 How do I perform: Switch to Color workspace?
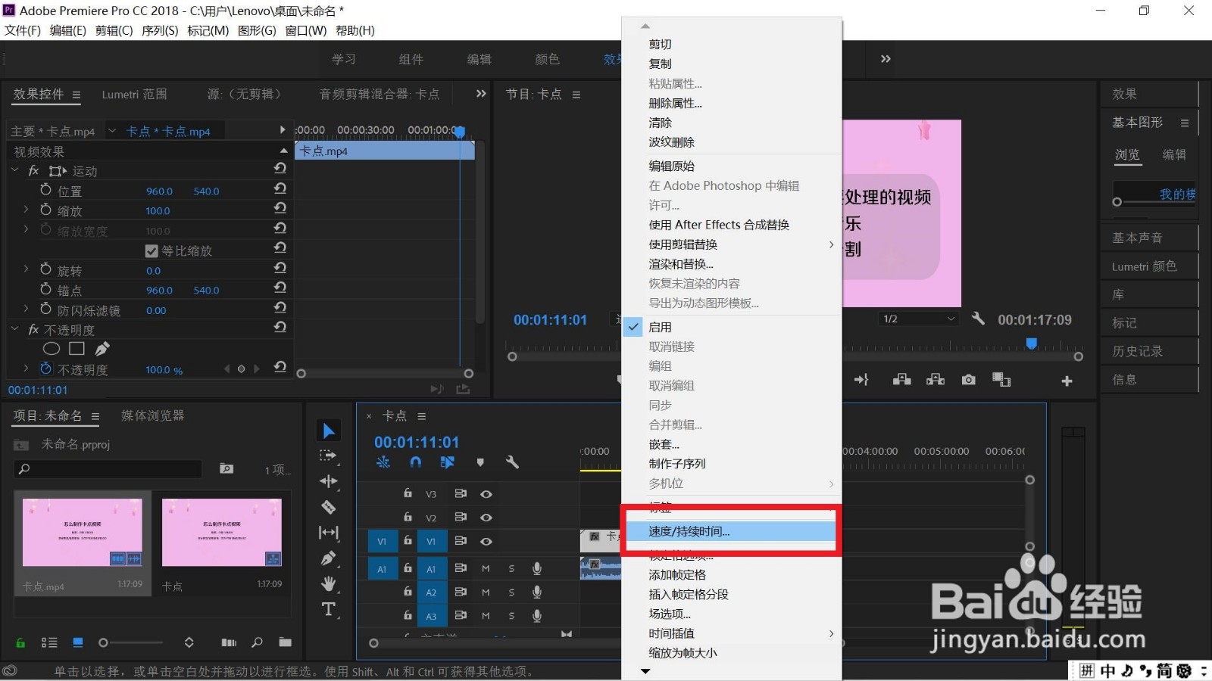(547, 59)
